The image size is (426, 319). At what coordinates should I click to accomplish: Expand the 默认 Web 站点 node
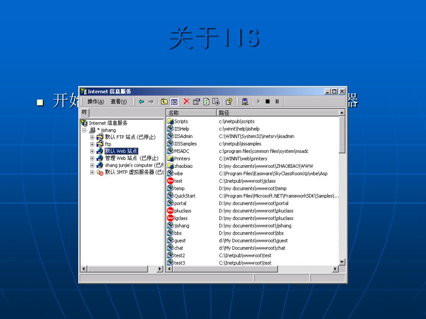click(x=92, y=151)
